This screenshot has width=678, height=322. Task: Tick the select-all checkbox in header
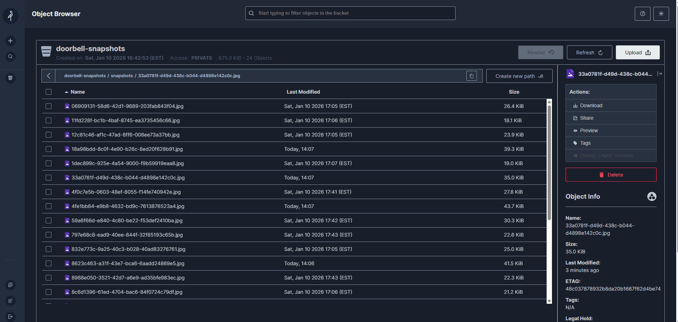[49, 92]
